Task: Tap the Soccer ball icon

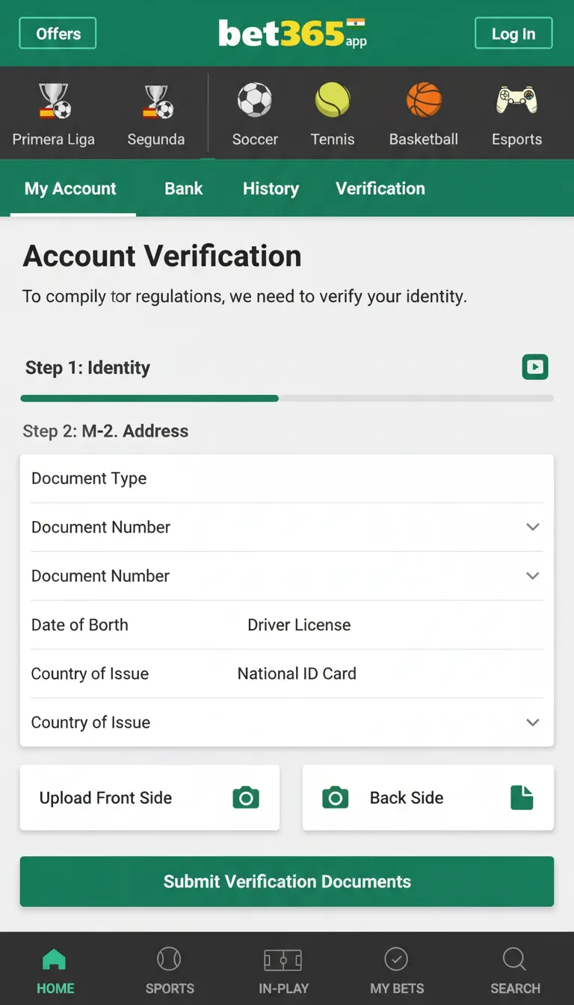Action: (x=255, y=100)
